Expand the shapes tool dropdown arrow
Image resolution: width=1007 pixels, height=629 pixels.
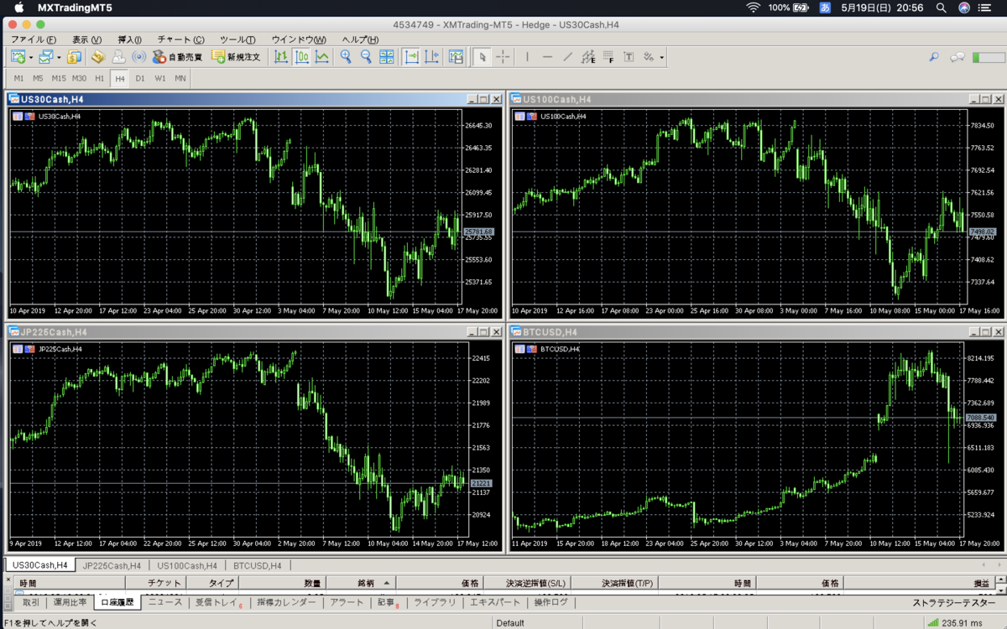pyautogui.click(x=662, y=58)
